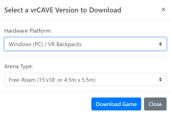Viewport: 171px width, 116px height.
Task: Click the X icon to dismiss the dialog
Action: tap(163, 10)
